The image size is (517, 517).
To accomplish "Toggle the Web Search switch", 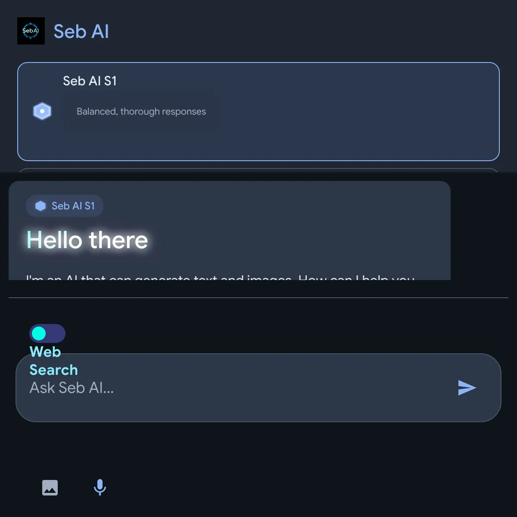I will (x=47, y=333).
